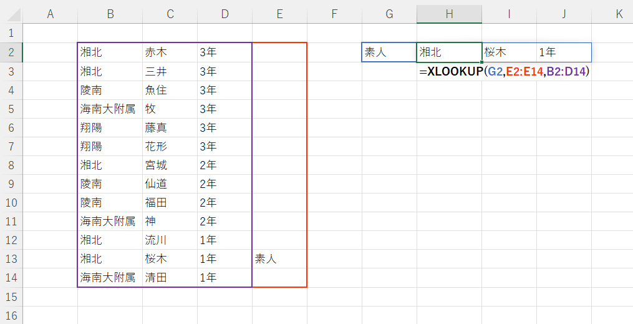Click cell I2 containing 桜木
This screenshot has width=633, height=324.
click(509, 52)
